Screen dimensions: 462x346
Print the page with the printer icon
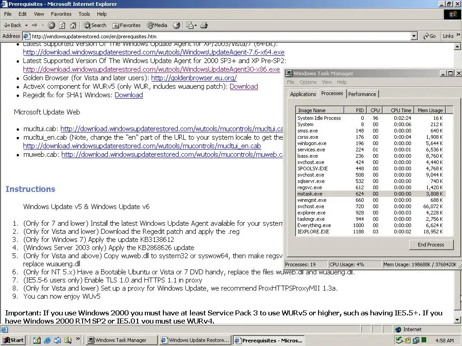204,25
